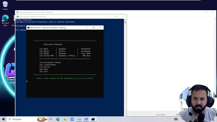Open the Recycle Bin desktop icon
This screenshot has height=122, width=217.
pyautogui.click(x=5, y=5)
